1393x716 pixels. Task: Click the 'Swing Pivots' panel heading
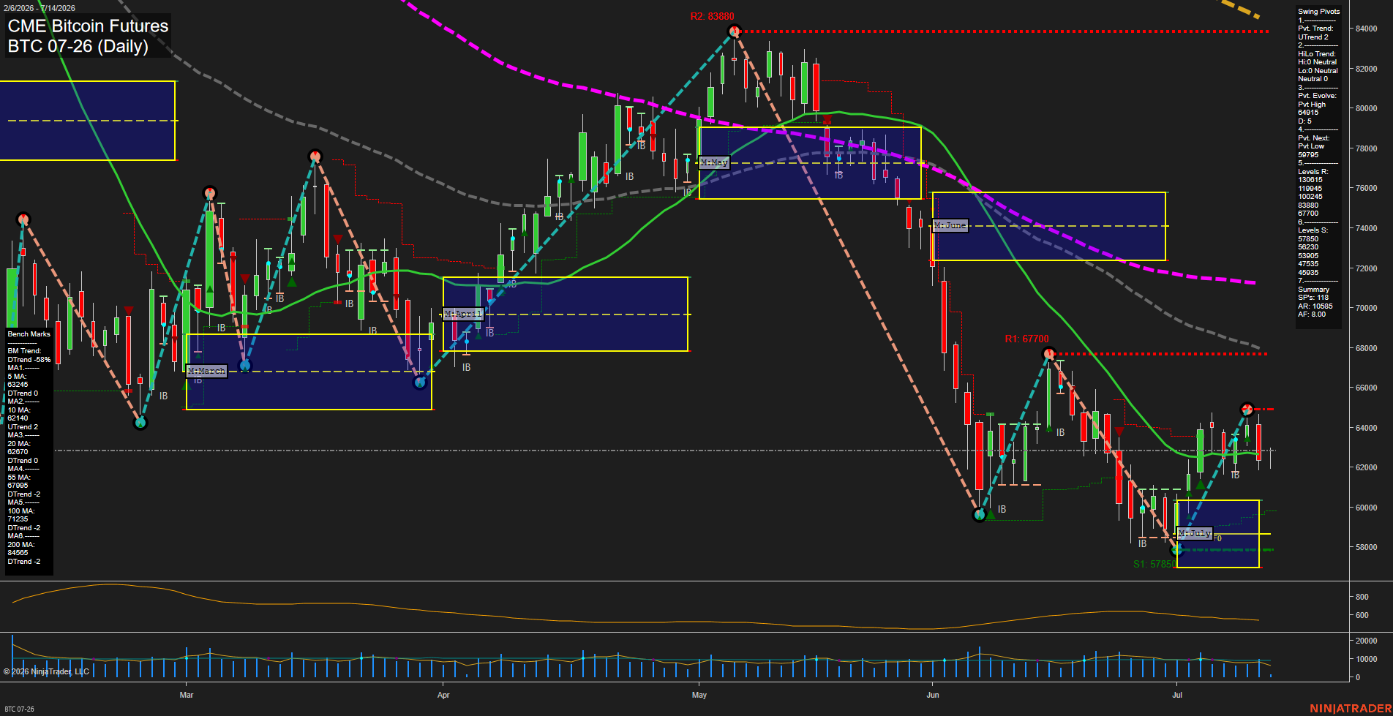point(1319,12)
